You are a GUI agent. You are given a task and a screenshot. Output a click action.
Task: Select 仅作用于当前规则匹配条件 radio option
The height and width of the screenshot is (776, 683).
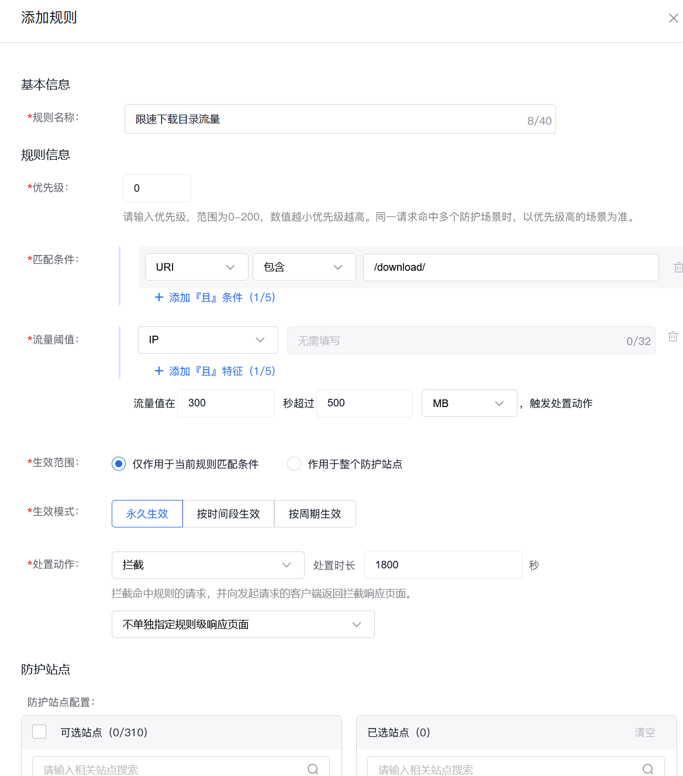click(x=119, y=464)
